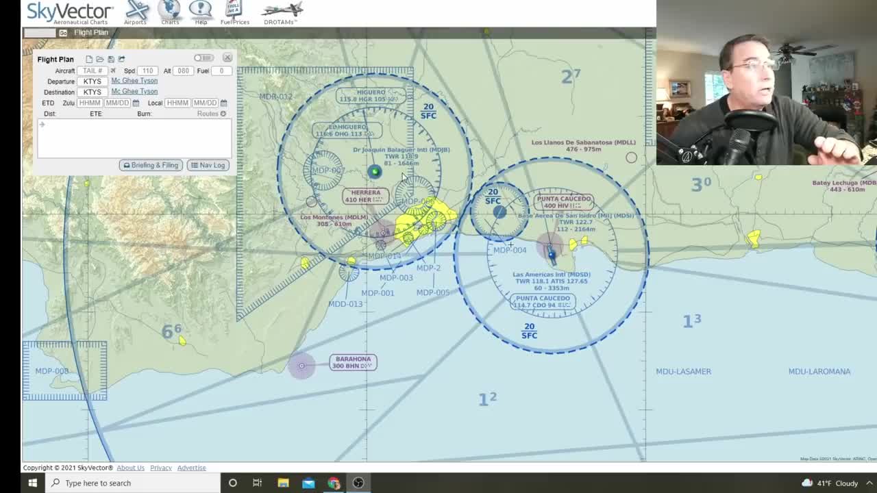This screenshot has height=493, width=877.
Task: Click the arrow icon in route box
Action: click(x=42, y=125)
